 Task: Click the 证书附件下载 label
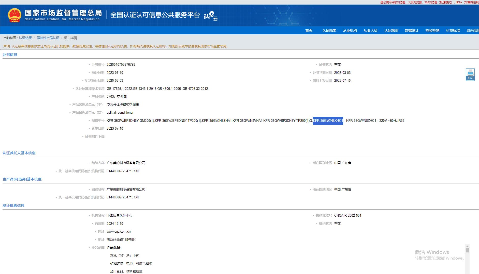click(95, 136)
